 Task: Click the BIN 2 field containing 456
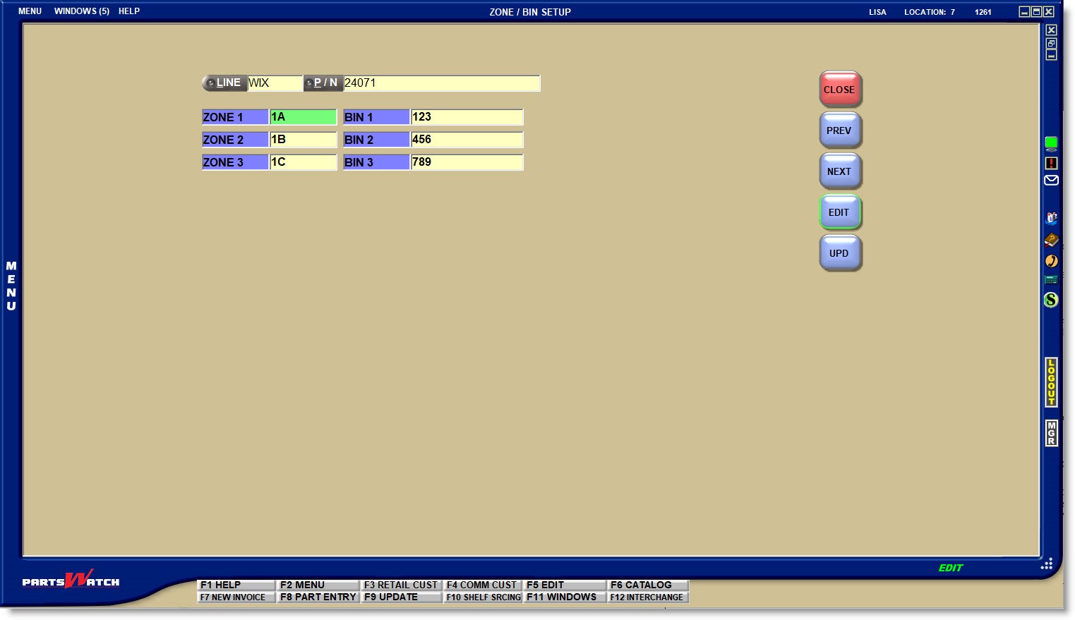[x=466, y=140]
